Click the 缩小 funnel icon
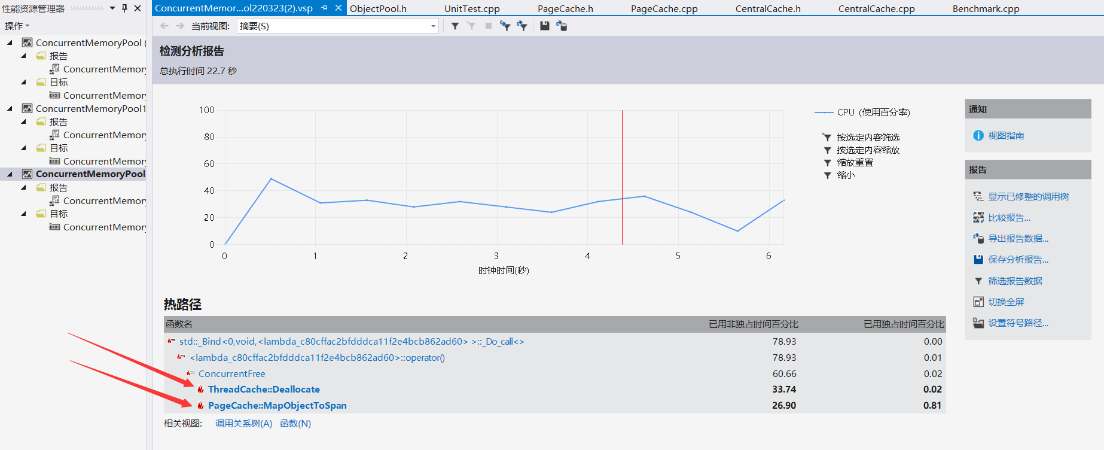This screenshot has height=450, width=1104. tap(827, 175)
